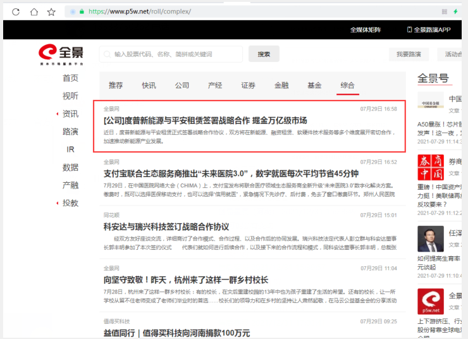The height and width of the screenshot is (339, 468).
Task: Click the 全景号 section heading
Action: 433,78
